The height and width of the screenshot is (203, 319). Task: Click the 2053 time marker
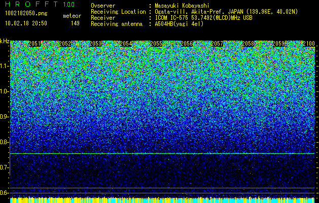tap(95, 44)
